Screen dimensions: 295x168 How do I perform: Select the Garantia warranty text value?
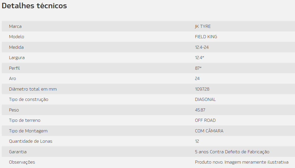point(232,152)
